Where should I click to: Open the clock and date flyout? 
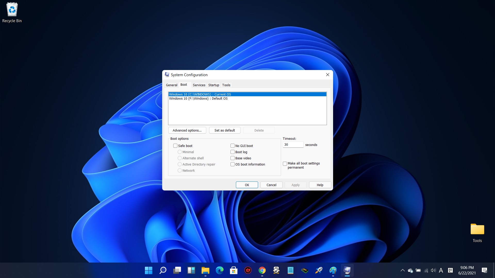tap(467, 270)
